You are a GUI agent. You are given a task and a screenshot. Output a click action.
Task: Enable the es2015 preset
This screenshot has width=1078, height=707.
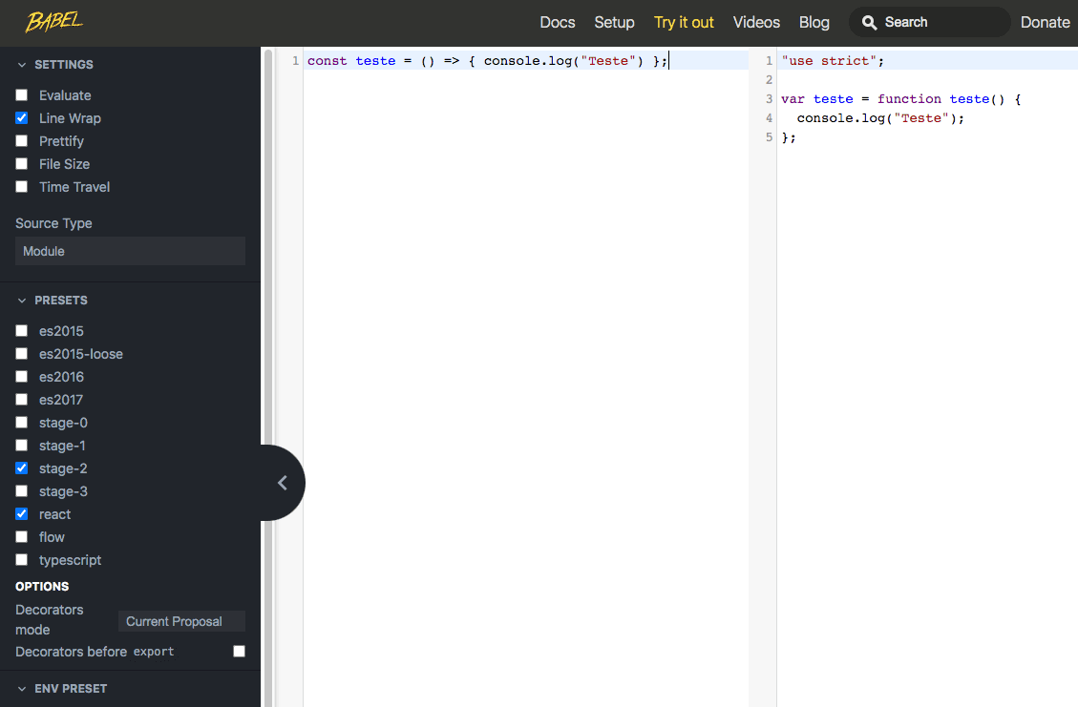21,330
